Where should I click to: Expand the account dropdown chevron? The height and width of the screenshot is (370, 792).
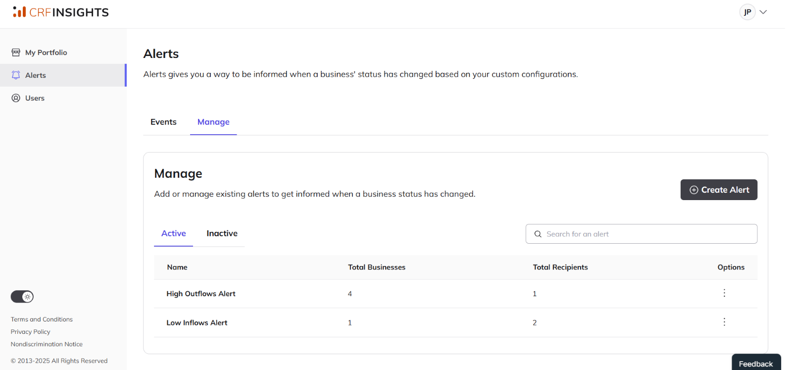click(763, 12)
